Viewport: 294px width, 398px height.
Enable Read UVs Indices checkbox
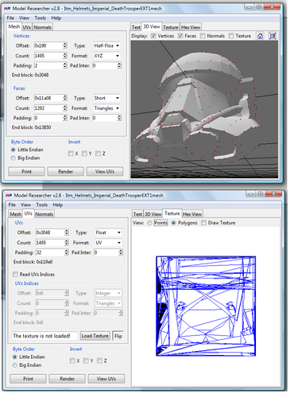[x=15, y=275]
